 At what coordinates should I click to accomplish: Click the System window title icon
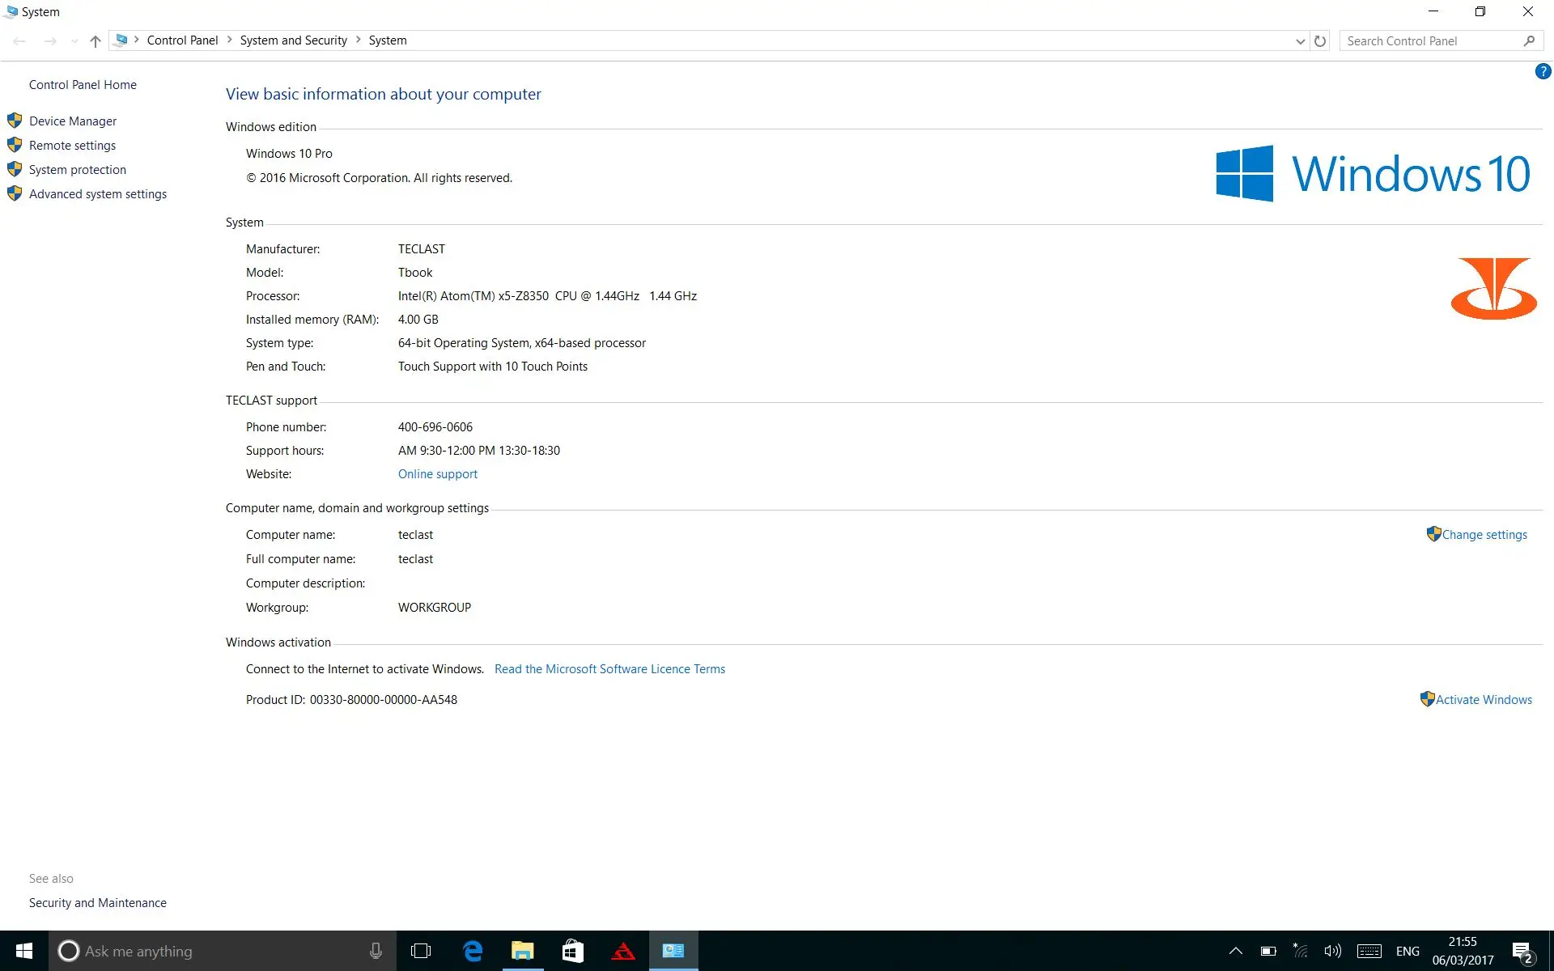11,11
